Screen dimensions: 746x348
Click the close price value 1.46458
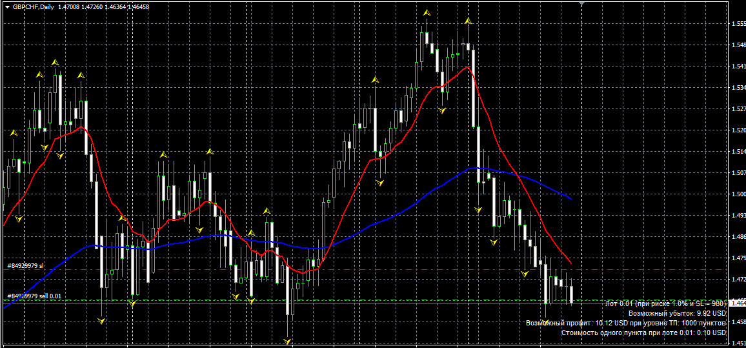click(138, 8)
